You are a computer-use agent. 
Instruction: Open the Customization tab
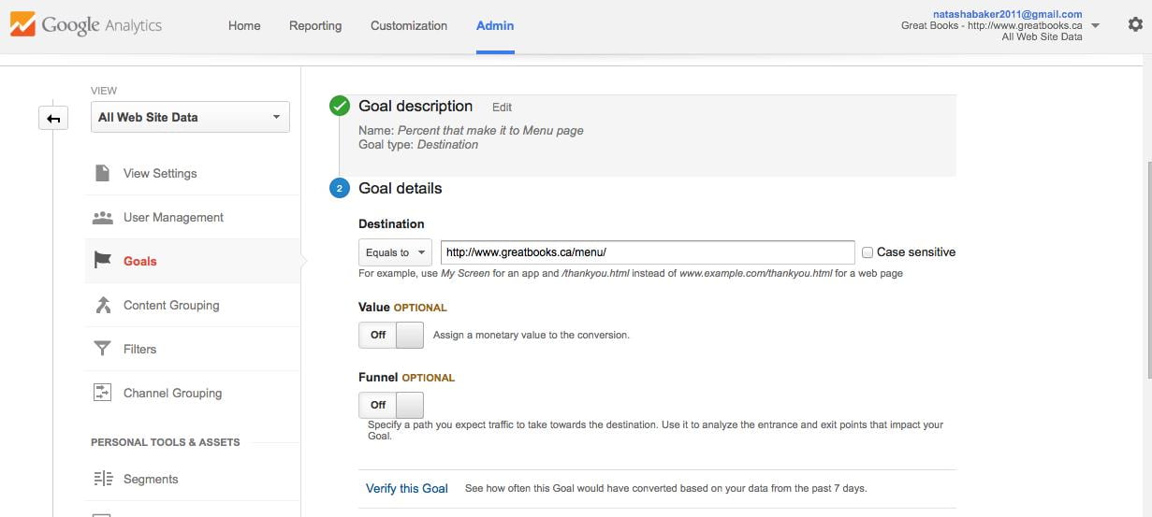409,25
